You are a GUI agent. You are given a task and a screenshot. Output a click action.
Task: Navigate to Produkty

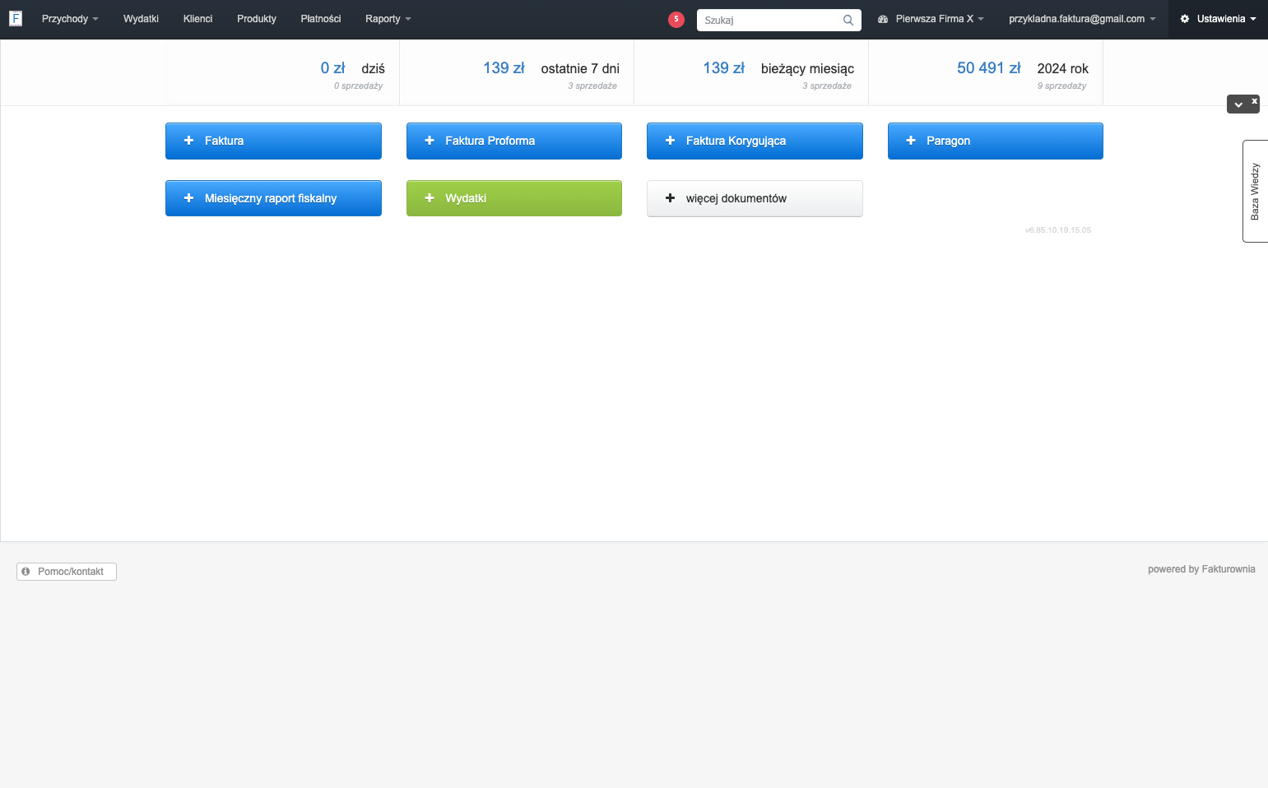click(x=257, y=19)
